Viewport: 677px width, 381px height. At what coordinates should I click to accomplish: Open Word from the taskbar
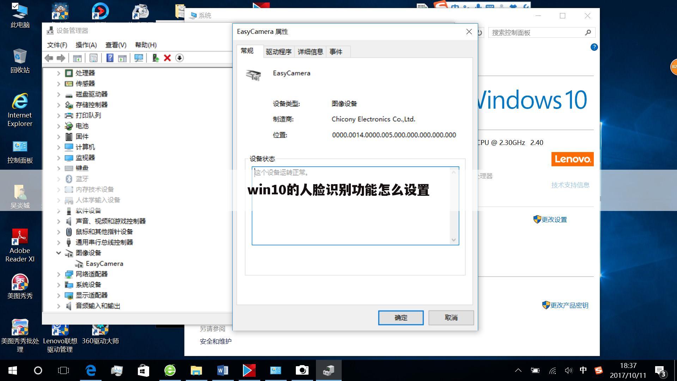coord(222,370)
